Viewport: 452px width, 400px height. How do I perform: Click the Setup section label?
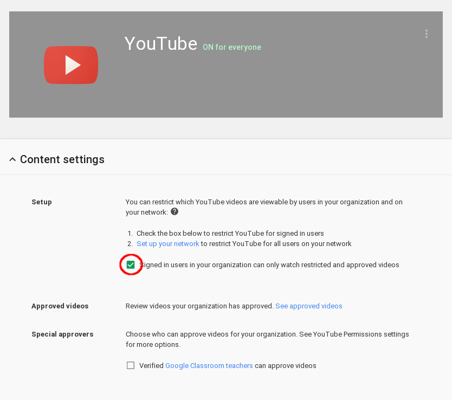point(42,202)
